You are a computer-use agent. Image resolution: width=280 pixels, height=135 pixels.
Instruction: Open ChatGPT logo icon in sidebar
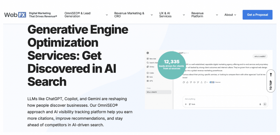147,53
